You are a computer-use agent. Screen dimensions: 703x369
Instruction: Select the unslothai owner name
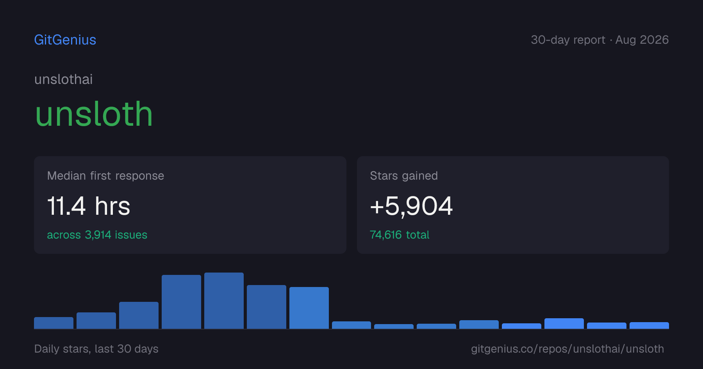pos(64,79)
